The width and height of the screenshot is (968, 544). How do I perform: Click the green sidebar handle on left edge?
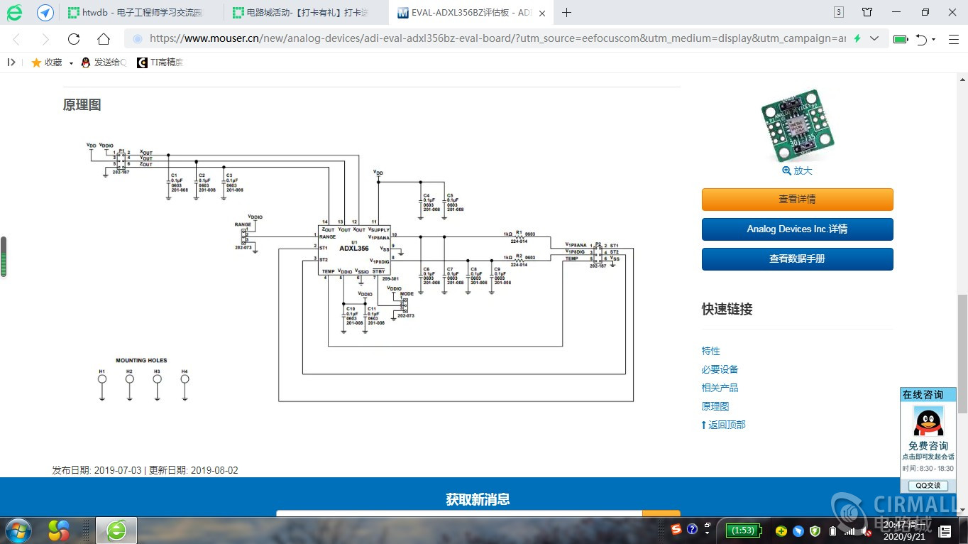(4, 256)
